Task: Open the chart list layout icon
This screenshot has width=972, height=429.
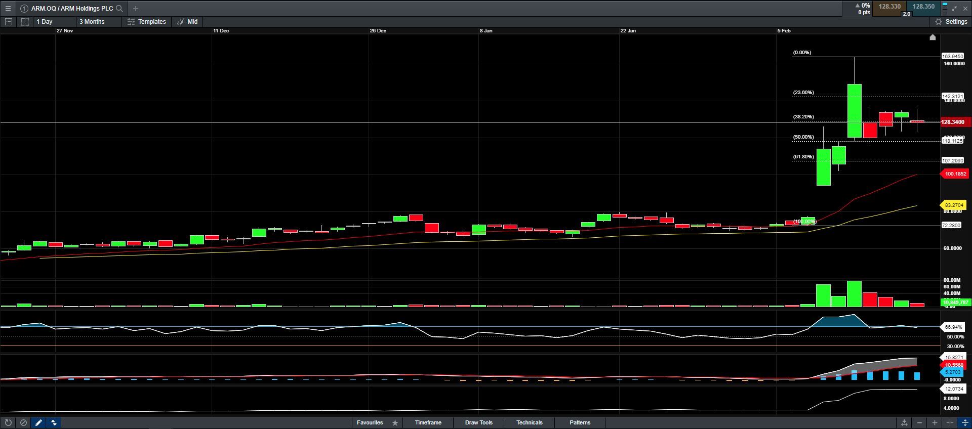Action: click(8, 22)
